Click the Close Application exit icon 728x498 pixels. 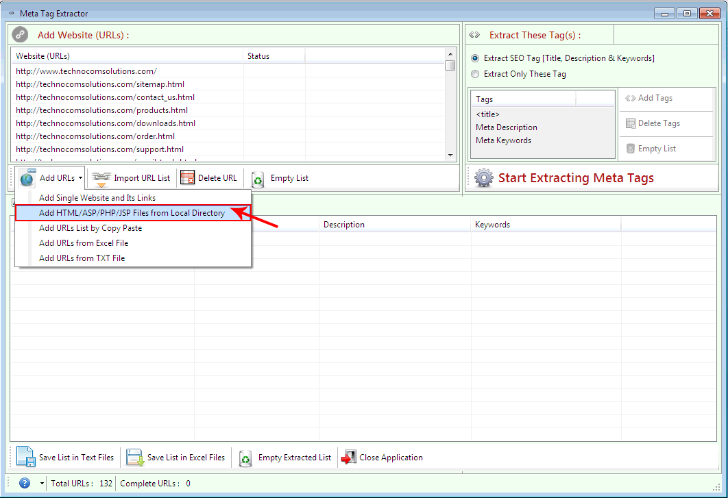(349, 457)
